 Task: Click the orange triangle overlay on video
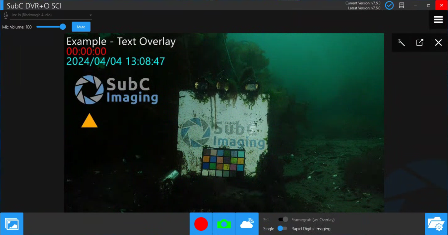[x=90, y=121]
